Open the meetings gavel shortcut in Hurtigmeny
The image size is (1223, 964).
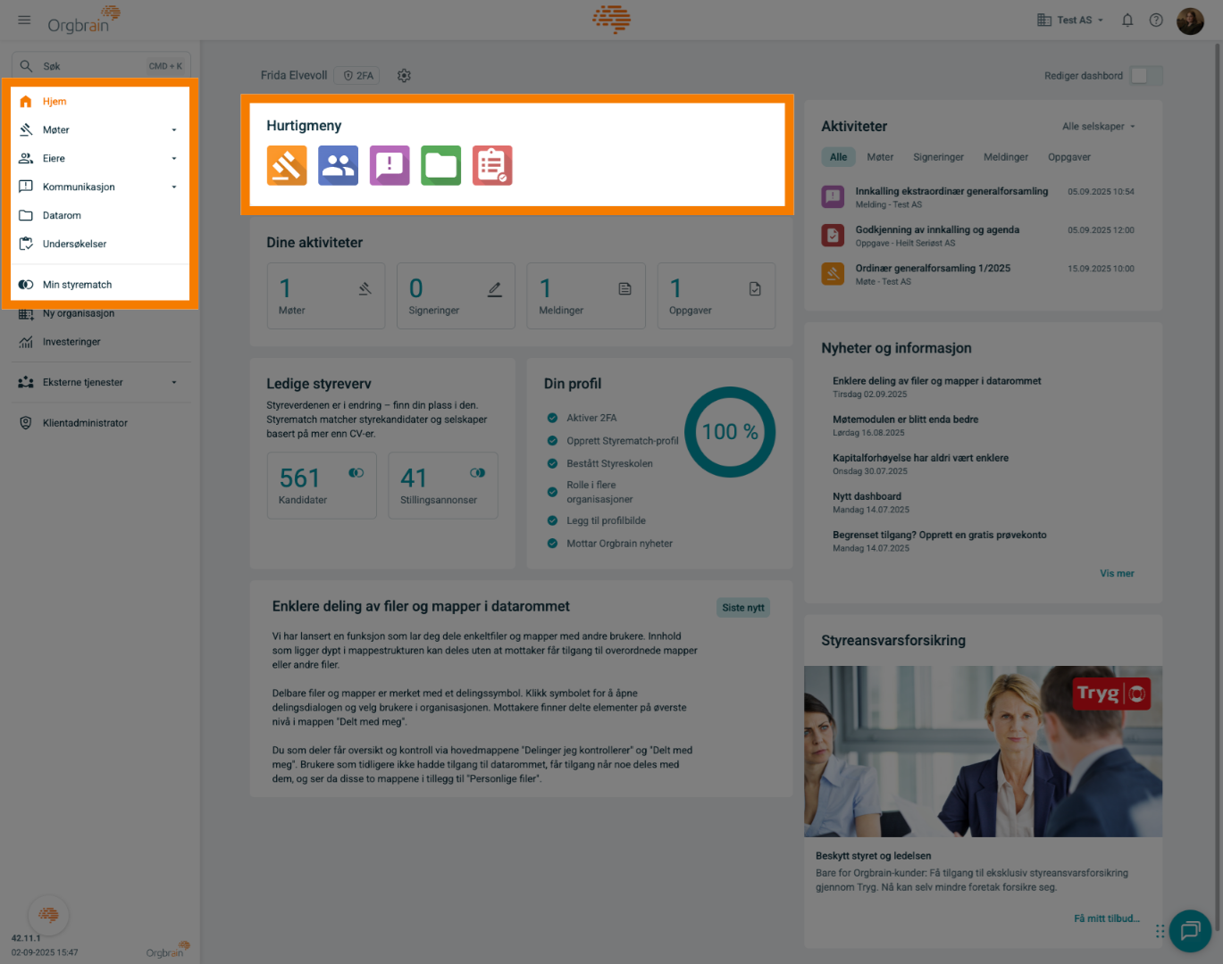pyautogui.click(x=287, y=165)
